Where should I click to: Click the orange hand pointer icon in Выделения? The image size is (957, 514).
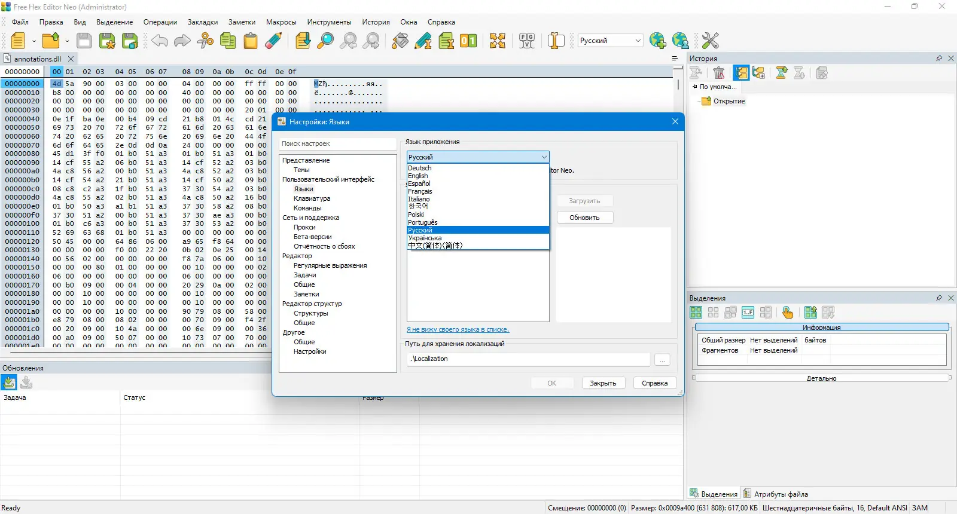tap(788, 313)
